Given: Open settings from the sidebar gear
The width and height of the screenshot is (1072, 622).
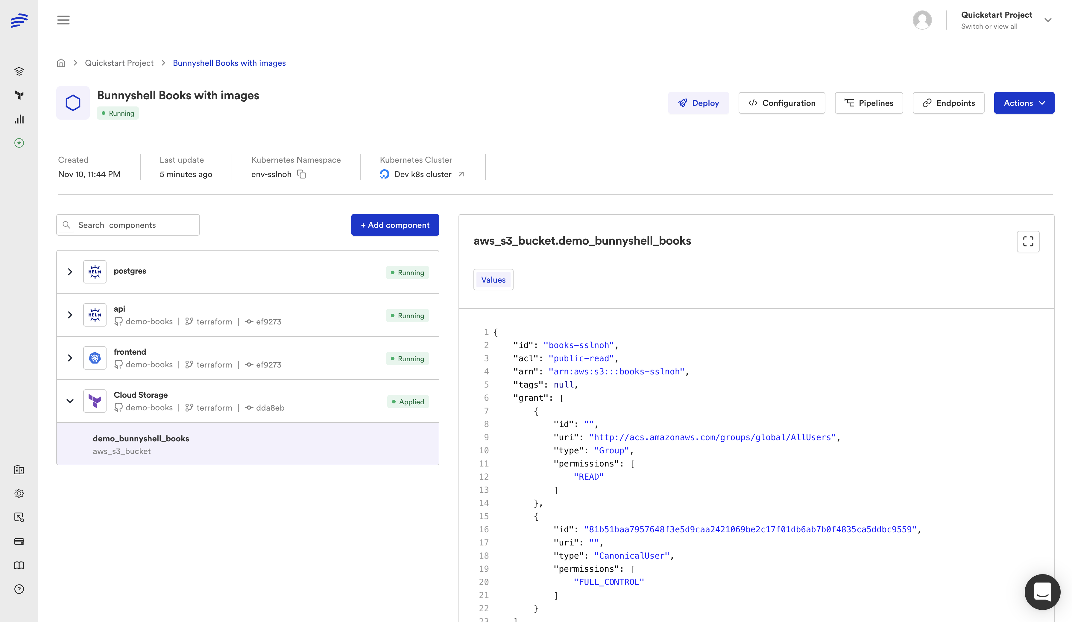Looking at the screenshot, I should click(x=19, y=493).
